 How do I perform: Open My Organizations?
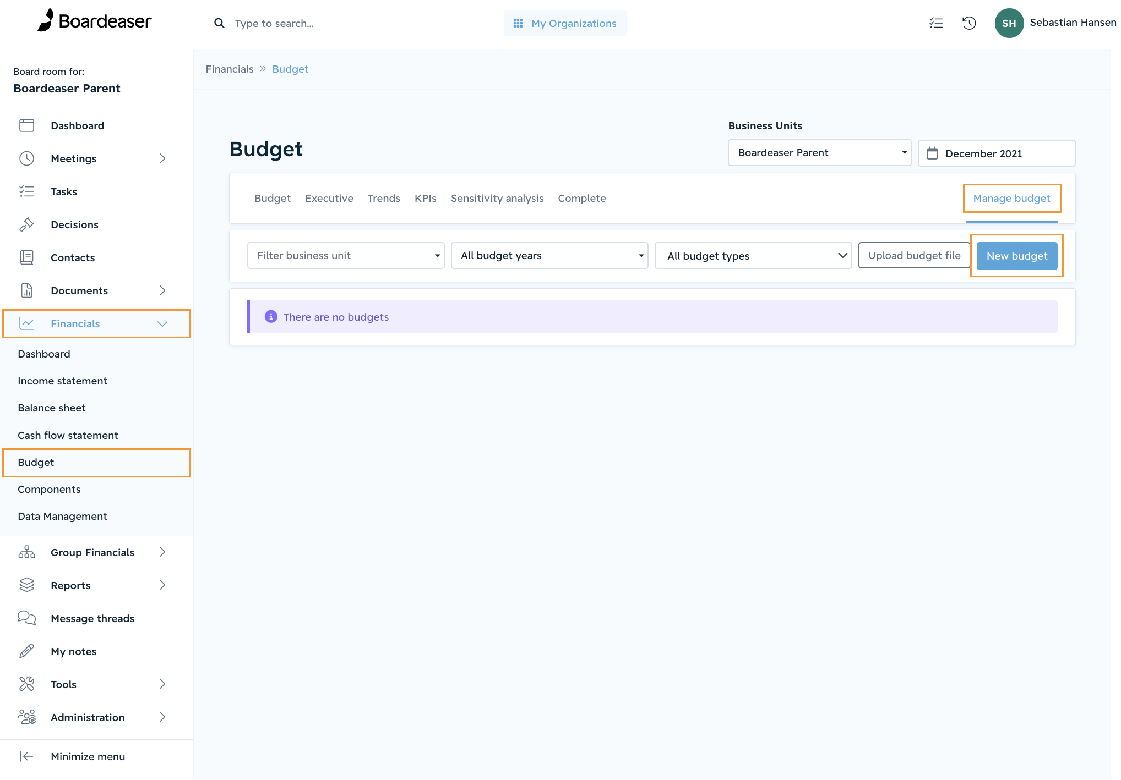pos(565,23)
